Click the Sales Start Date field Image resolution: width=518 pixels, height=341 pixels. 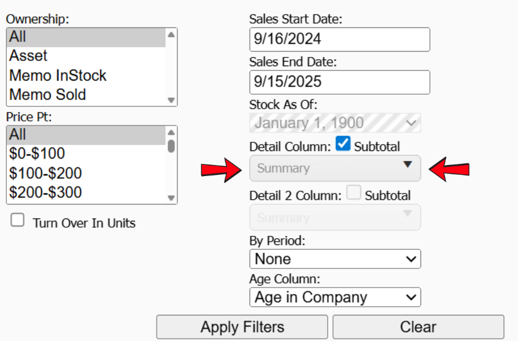(339, 40)
